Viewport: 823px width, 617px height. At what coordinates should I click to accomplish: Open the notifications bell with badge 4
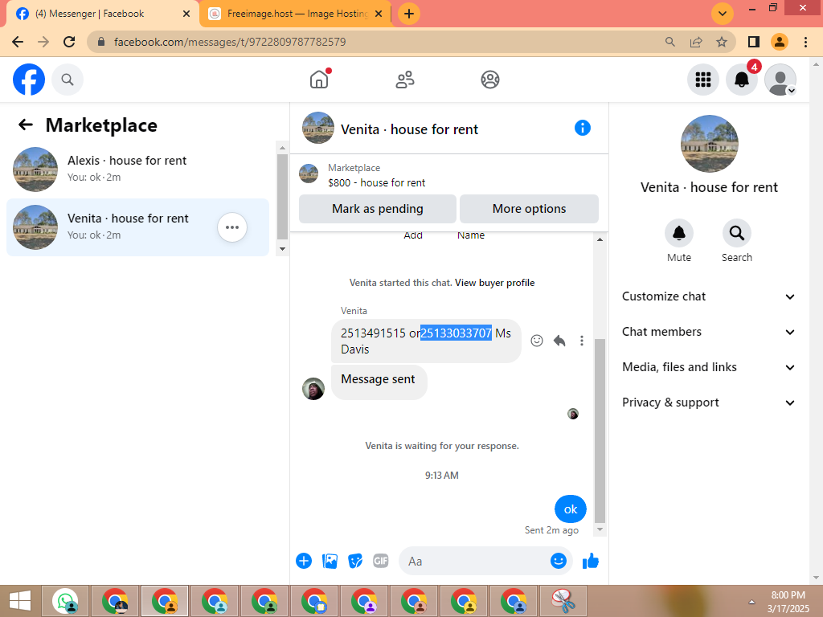coord(742,80)
